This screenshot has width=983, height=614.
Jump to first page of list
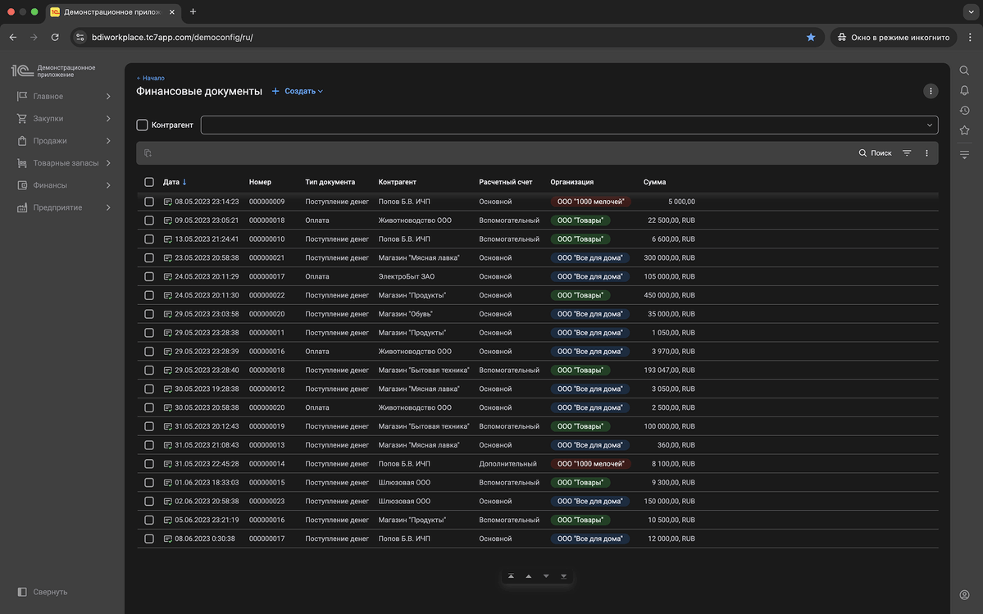[511, 575]
